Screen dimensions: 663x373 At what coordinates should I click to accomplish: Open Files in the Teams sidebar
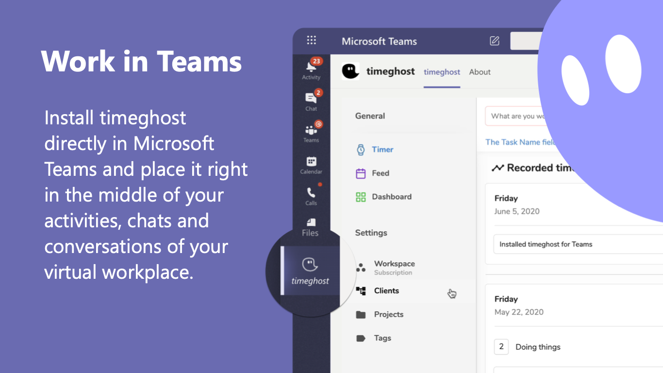pos(311,227)
